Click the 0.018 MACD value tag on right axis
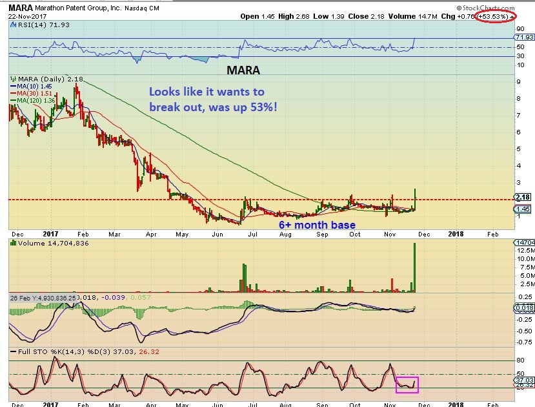This screenshot has width=535, height=407. (x=524, y=308)
